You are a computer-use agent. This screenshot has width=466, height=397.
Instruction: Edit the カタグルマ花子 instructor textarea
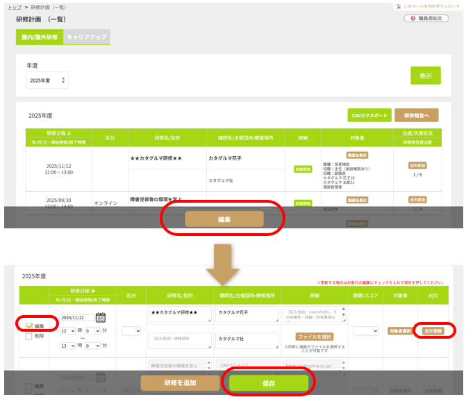(247, 314)
